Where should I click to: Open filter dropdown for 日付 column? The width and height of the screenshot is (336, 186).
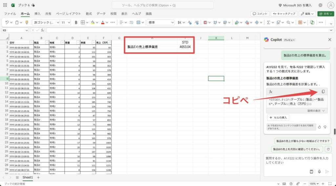31,43
